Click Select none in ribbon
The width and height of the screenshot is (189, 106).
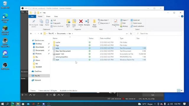tap(136, 23)
